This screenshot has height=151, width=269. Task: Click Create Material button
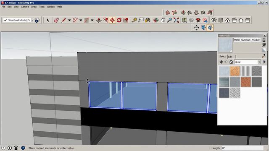point(264,45)
